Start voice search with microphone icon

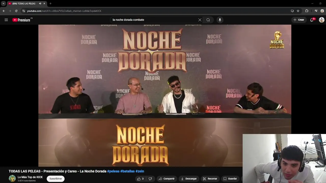(x=220, y=20)
